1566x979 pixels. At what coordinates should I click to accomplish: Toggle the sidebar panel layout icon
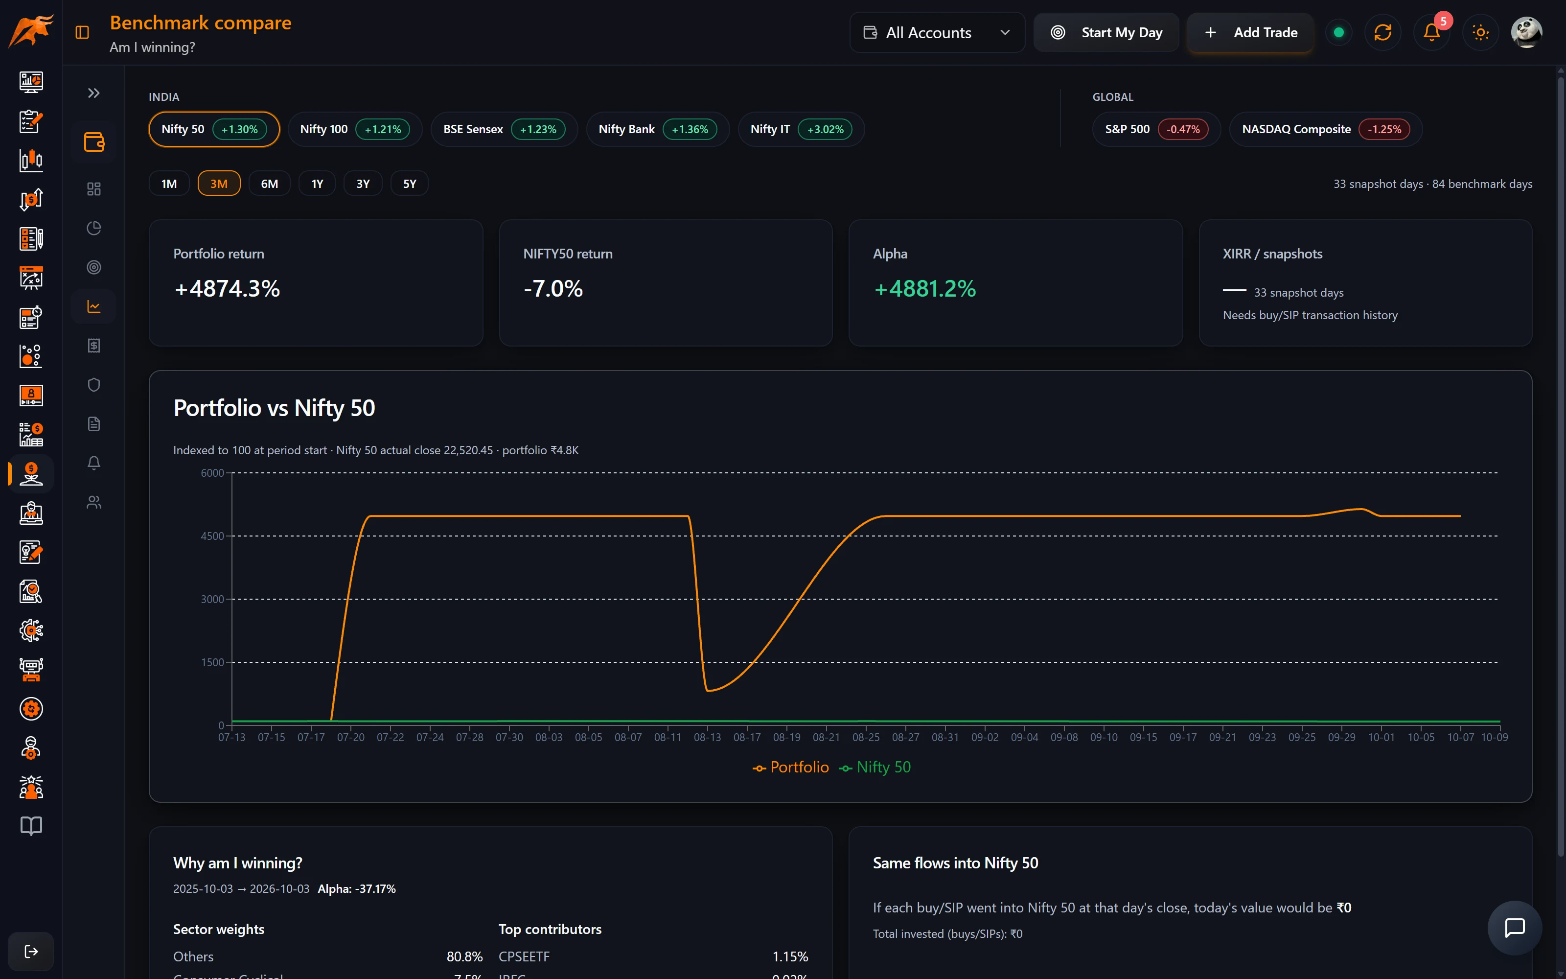click(x=82, y=32)
